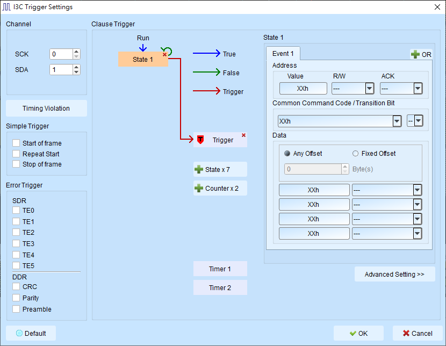Click the green loop icon on State 1
This screenshot has width=446, height=346.
click(x=167, y=51)
